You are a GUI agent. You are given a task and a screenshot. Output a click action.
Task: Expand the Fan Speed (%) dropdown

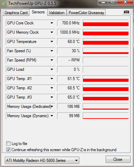pyautogui.click(x=52, y=51)
